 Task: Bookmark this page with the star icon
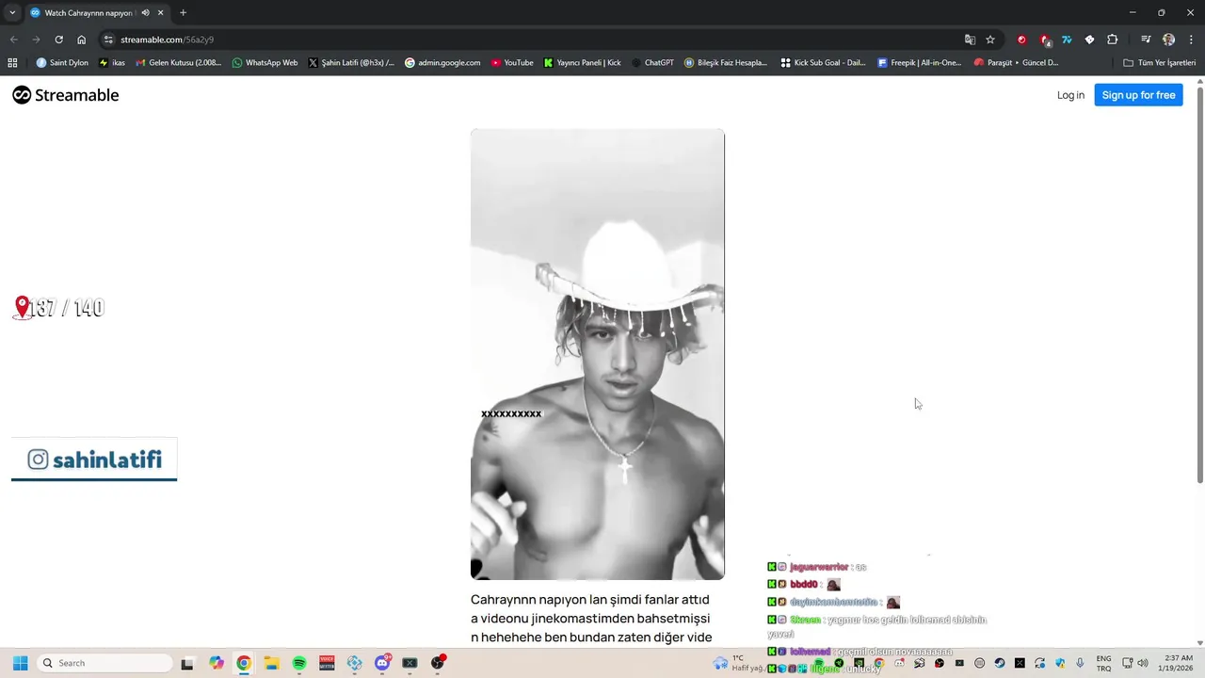click(990, 40)
